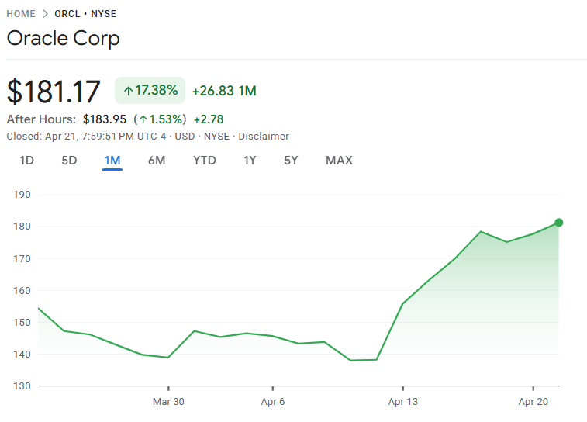Switch chart to 6M range
Image resolution: width=587 pixels, height=422 pixels.
pyautogui.click(x=157, y=161)
